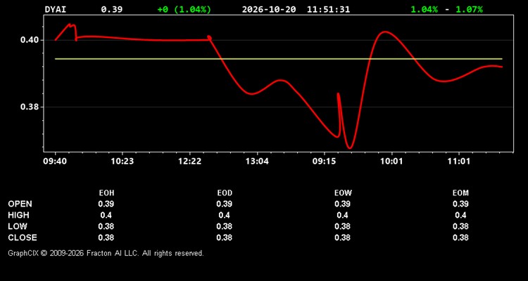Screen dimensions: 528x281
Task: Select the HIGH value under EOD
Action: pyautogui.click(x=225, y=215)
